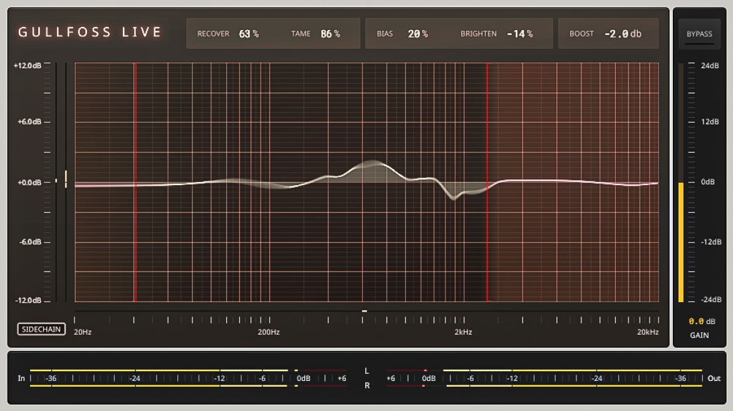This screenshot has width=733, height=411.
Task: Click the Recover 63 % value
Action: 249,34
